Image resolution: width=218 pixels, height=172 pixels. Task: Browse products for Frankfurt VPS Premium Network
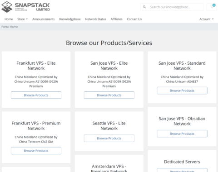coord(36,151)
